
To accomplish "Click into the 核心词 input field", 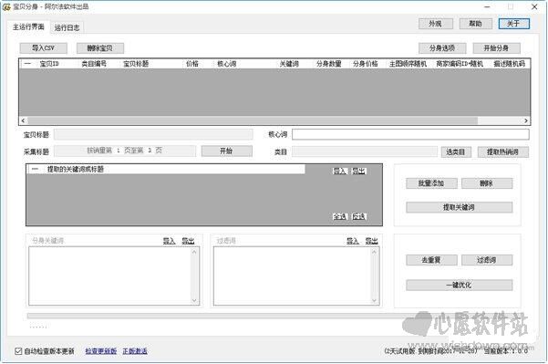I will [x=410, y=134].
